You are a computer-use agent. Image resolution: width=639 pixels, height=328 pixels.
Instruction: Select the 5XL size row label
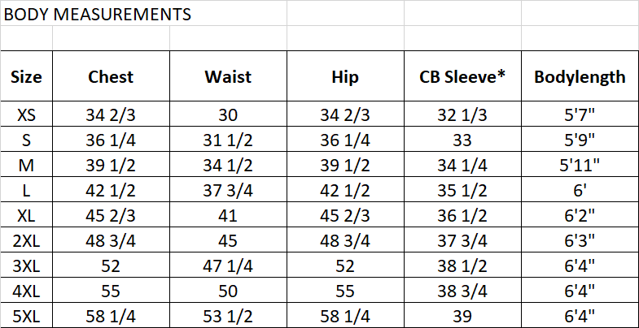coord(26,315)
